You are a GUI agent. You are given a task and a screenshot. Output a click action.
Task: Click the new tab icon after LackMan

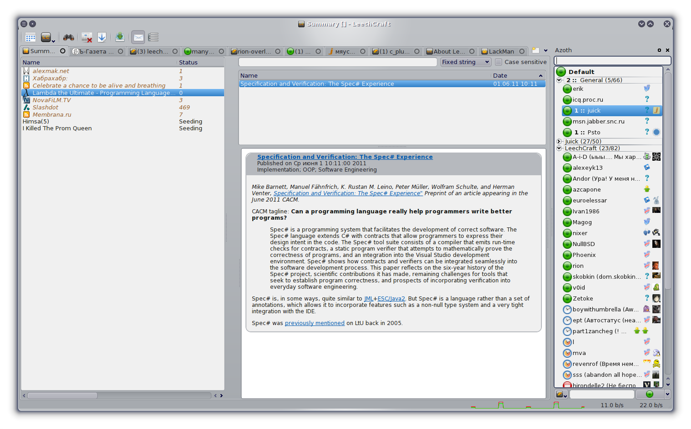pyautogui.click(x=536, y=51)
